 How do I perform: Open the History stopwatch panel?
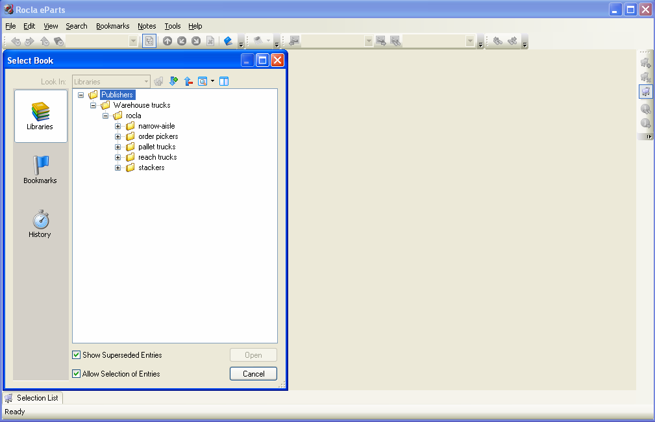pos(40,224)
